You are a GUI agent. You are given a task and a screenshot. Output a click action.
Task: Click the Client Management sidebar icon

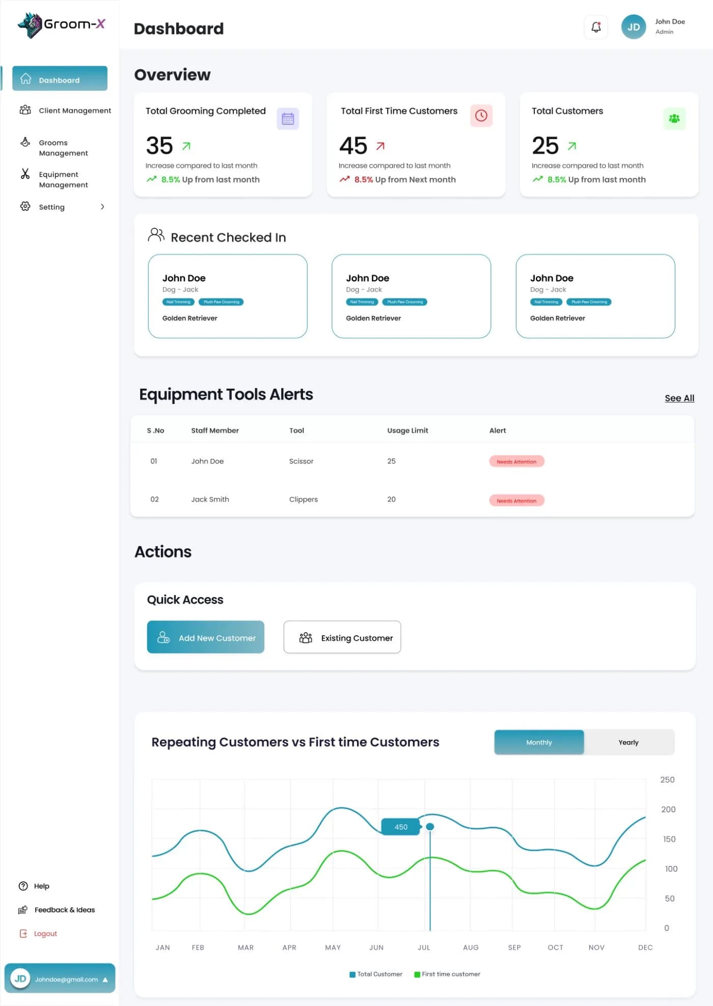(x=25, y=110)
